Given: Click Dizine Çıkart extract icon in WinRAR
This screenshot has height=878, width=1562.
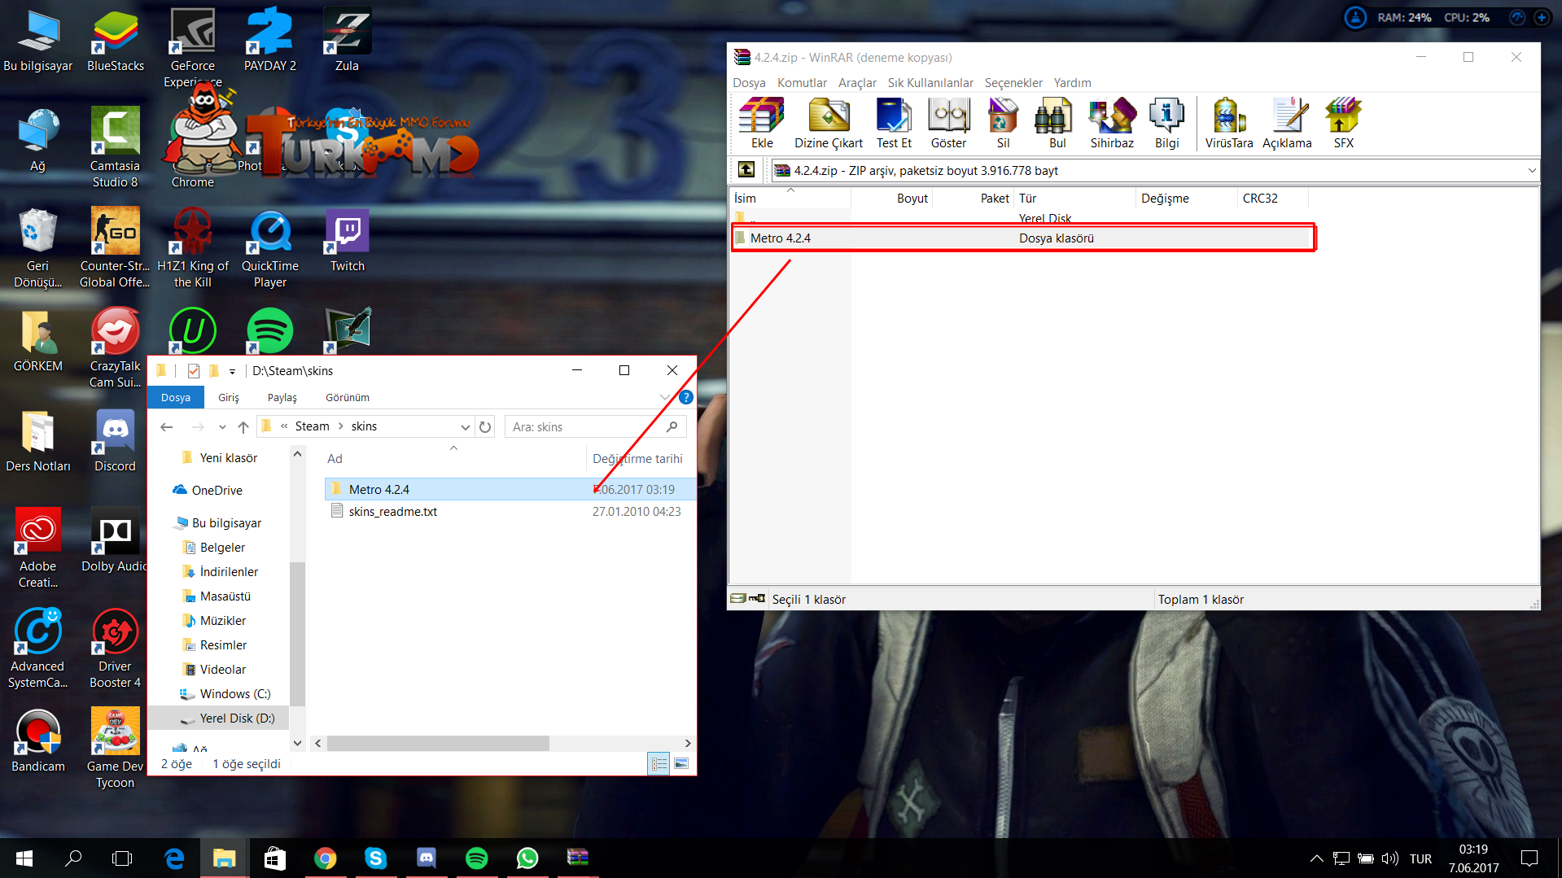Looking at the screenshot, I should coord(829,123).
